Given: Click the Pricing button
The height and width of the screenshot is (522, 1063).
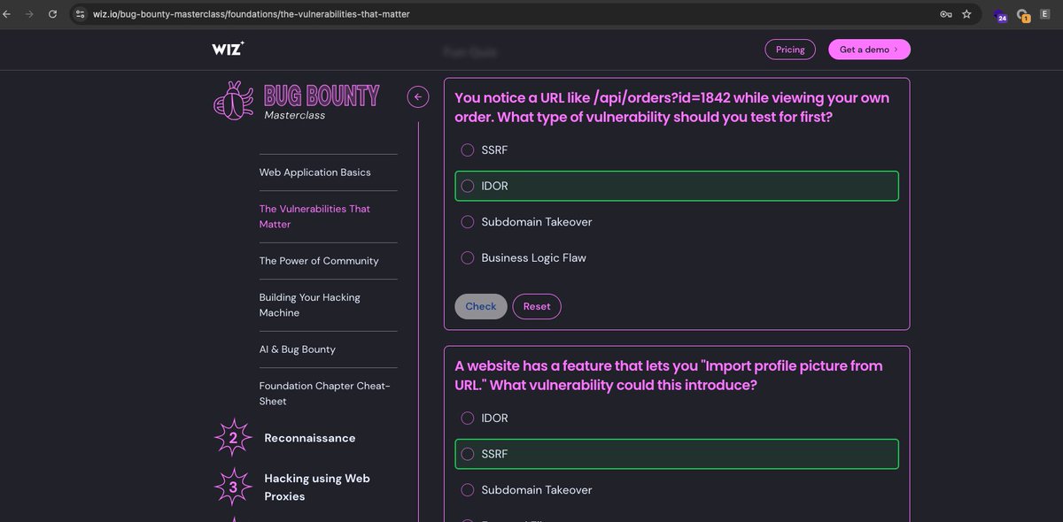Looking at the screenshot, I should (x=790, y=50).
